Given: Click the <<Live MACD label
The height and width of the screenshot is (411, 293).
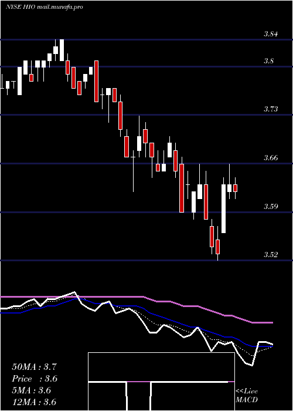Looking at the screenshot, I should coord(247,396).
